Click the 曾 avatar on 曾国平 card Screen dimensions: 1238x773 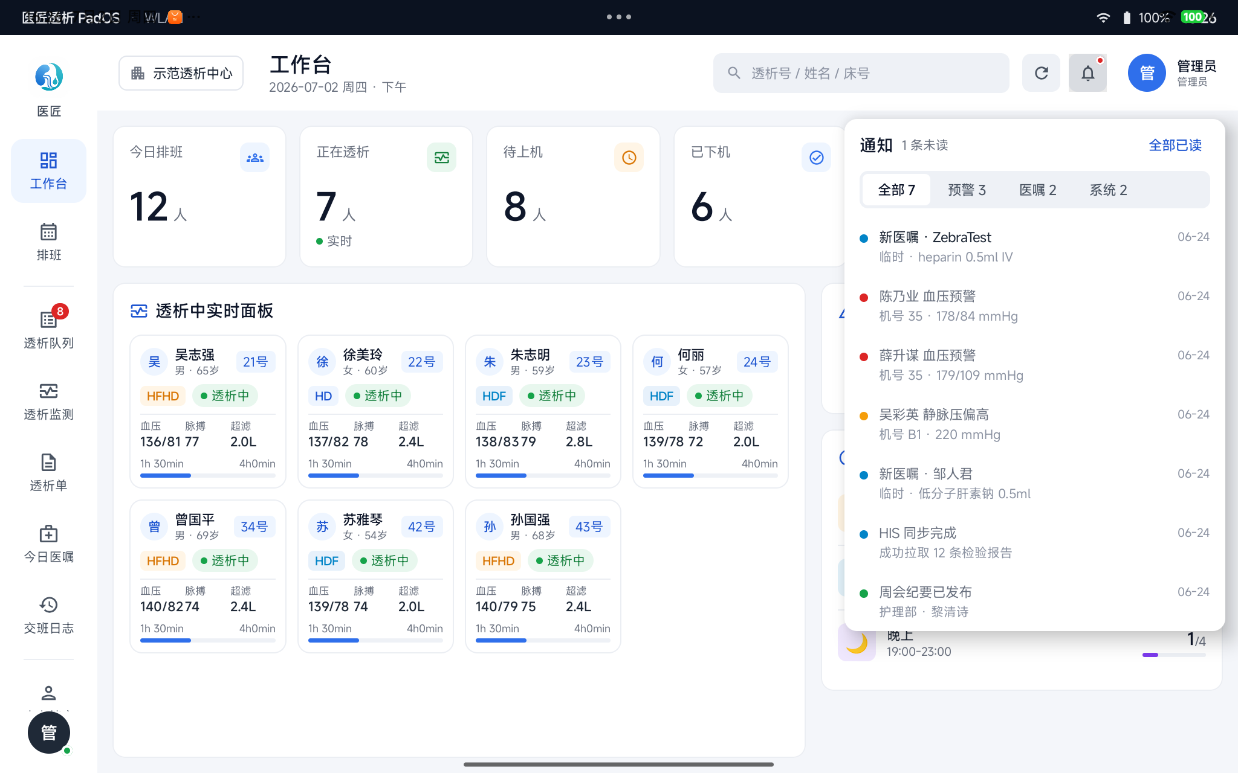tap(155, 527)
